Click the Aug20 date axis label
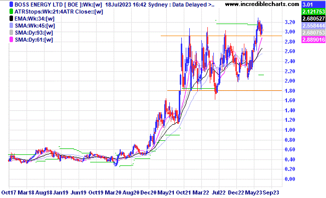326x198 pixels. click(x=131, y=192)
